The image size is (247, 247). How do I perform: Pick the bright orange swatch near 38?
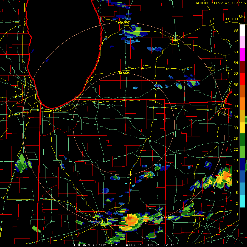point(242,104)
